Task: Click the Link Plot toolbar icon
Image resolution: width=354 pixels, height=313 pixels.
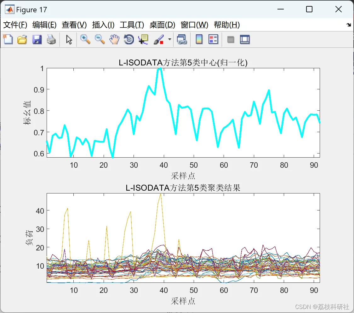Action: click(182, 39)
